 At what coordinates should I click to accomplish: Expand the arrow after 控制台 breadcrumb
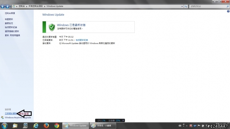pyautogui.click(x=27, y=6)
